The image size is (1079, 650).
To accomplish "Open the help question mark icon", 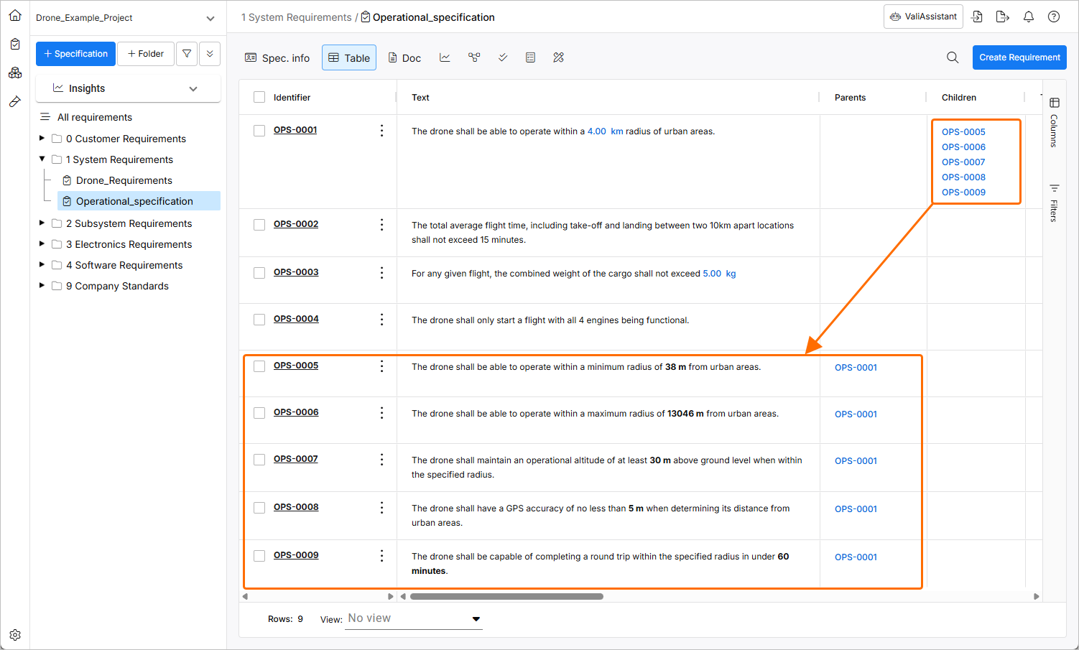I will pos(1054,17).
